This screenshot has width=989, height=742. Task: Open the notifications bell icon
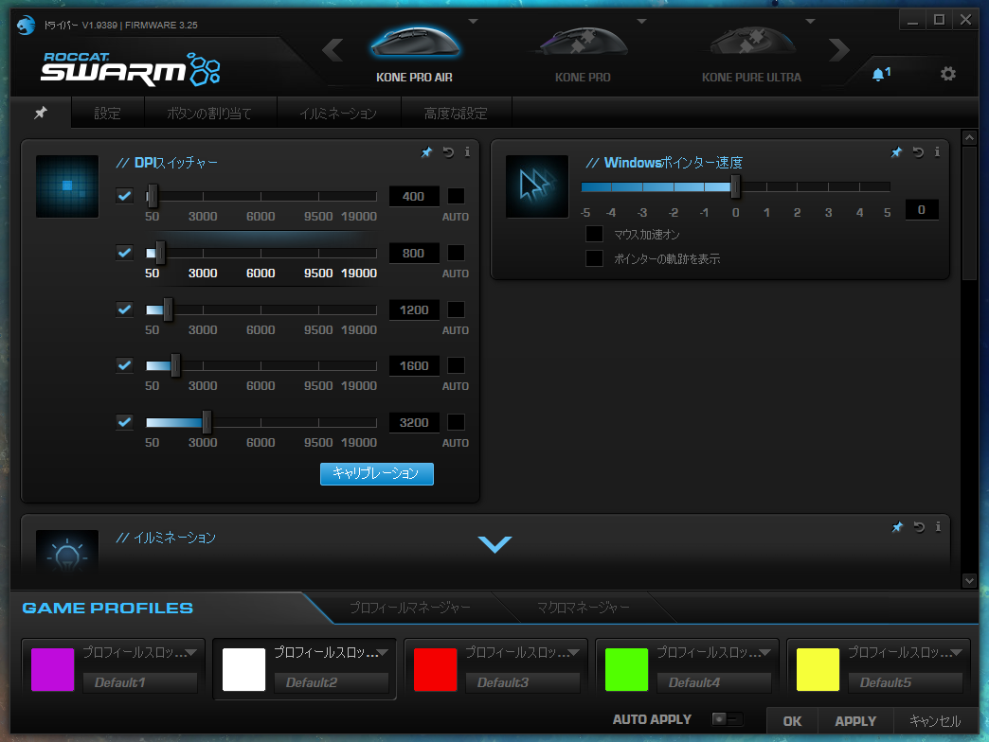[880, 75]
